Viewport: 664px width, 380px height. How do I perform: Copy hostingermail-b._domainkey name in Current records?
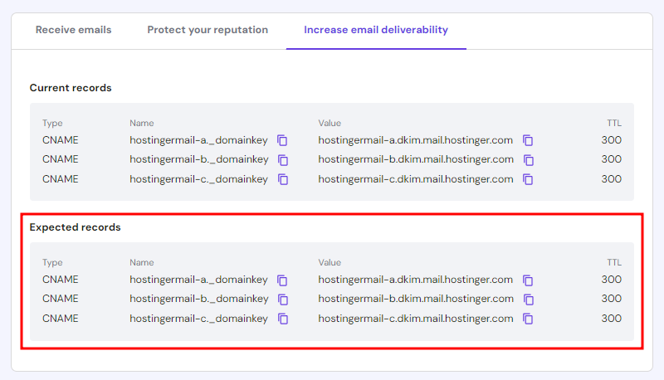pyautogui.click(x=282, y=160)
